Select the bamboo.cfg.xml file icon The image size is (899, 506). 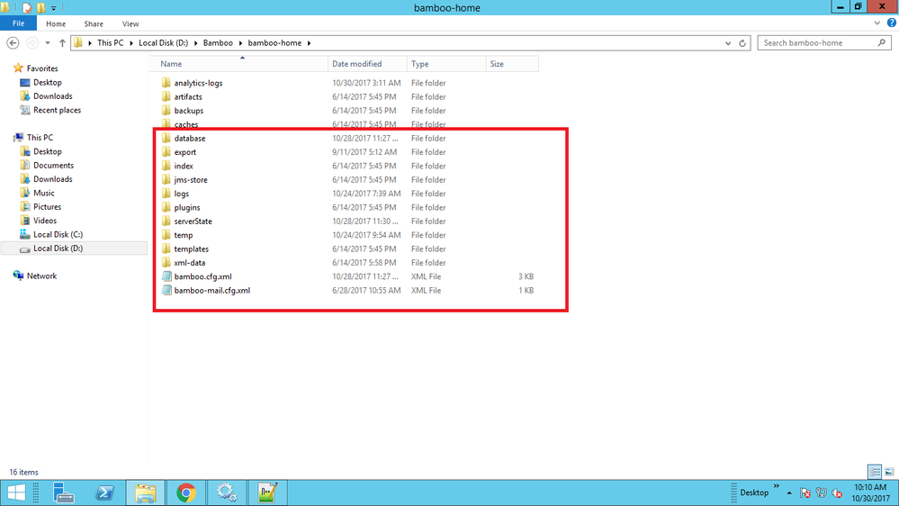point(166,276)
